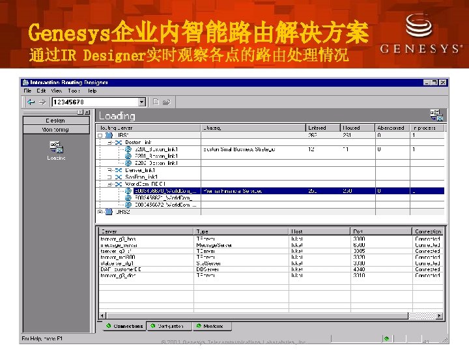Click the Denver_link1 switch icon
This screenshot has height=352, width=469.
[119, 170]
